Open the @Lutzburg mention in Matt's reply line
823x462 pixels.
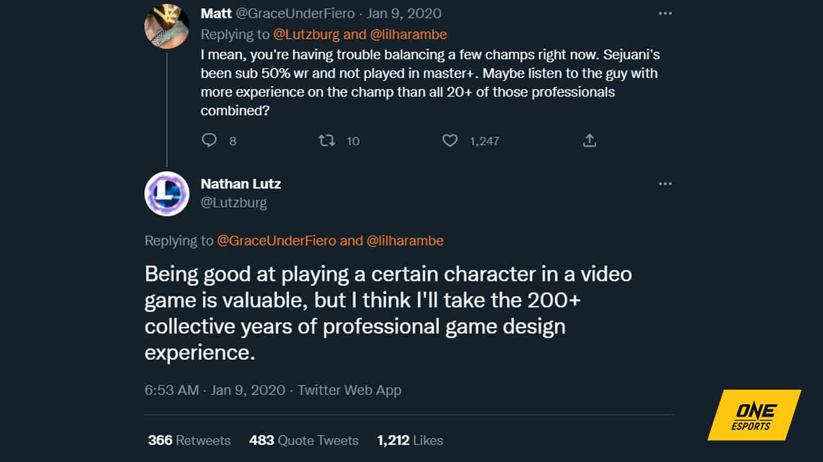pos(306,34)
